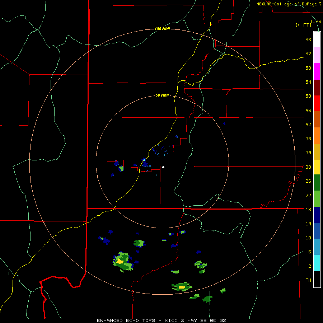
Task: Click the gold swatch near 34
Action: (x=317, y=152)
